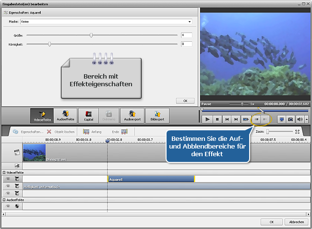Open the Maske dropdown list
This screenshot has width=312, height=229.
click(x=190, y=22)
